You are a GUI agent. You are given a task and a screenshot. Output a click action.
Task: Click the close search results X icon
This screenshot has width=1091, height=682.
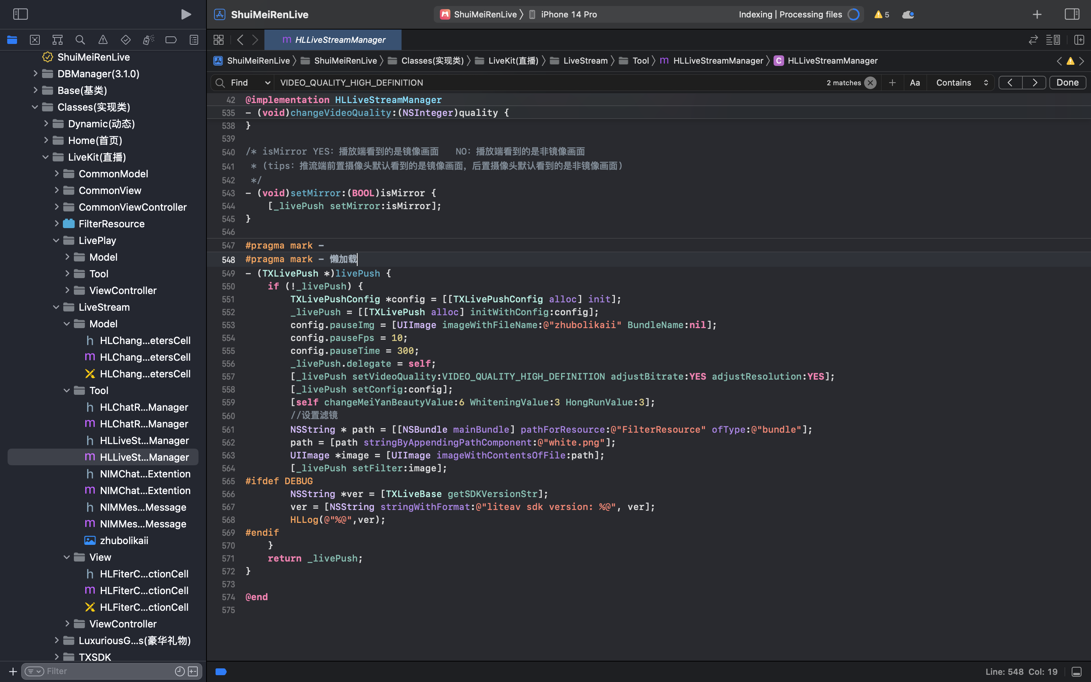point(869,83)
